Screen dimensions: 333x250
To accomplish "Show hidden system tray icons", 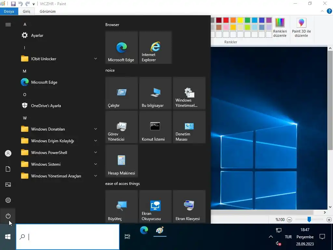I will pyautogui.click(x=271, y=237).
